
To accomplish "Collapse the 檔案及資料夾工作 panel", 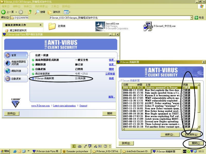I will tap(40, 25).
